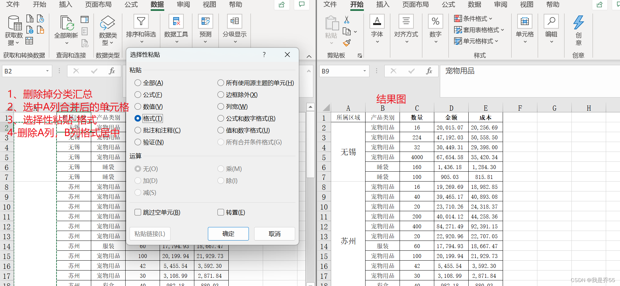Open the Name Box dropdown for B2
The width and height of the screenshot is (620, 286).
point(47,71)
